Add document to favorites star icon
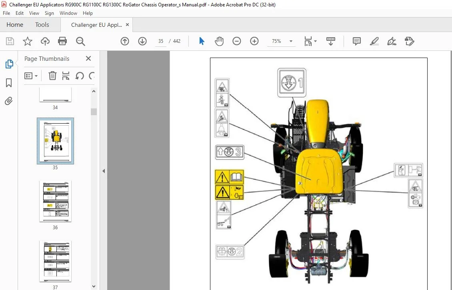452x290 pixels. pos(27,41)
